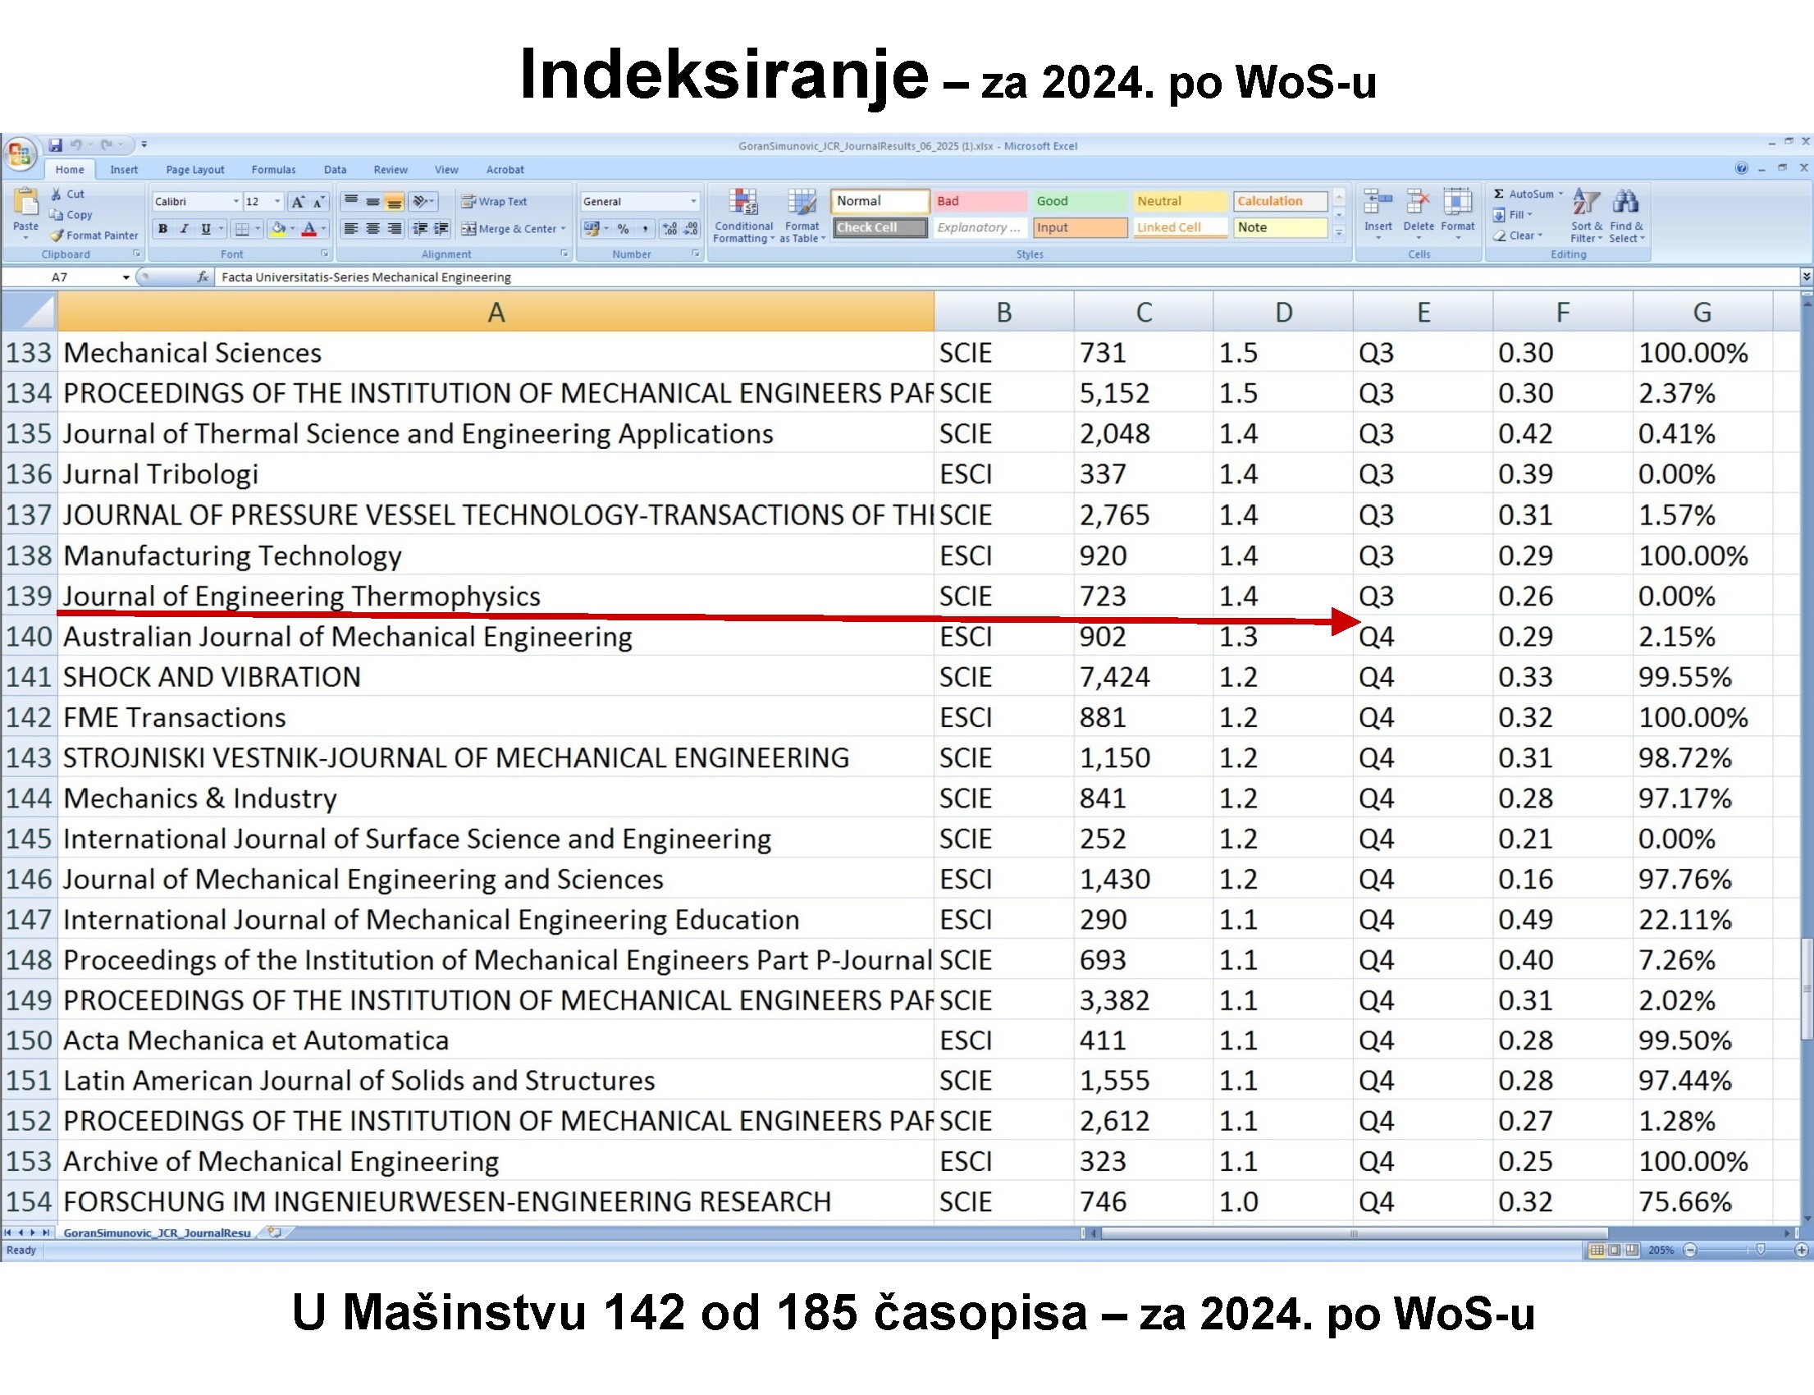Switch to the Page Layout tab
Image resolution: width=1814 pixels, height=1395 pixels.
(x=195, y=169)
